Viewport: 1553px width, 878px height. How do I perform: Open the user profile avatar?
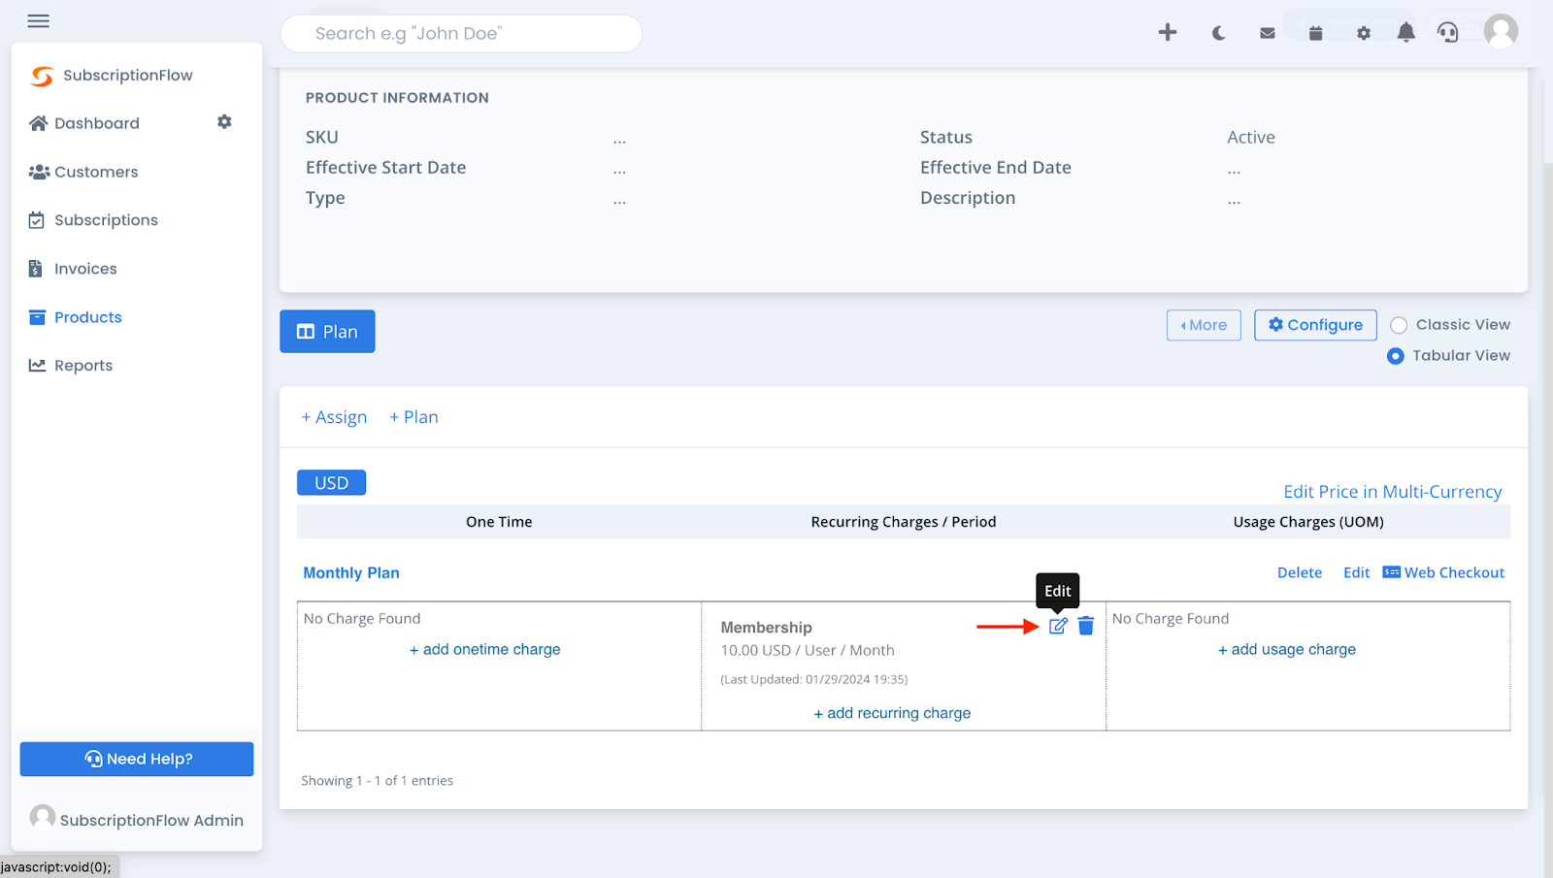coord(1501,31)
